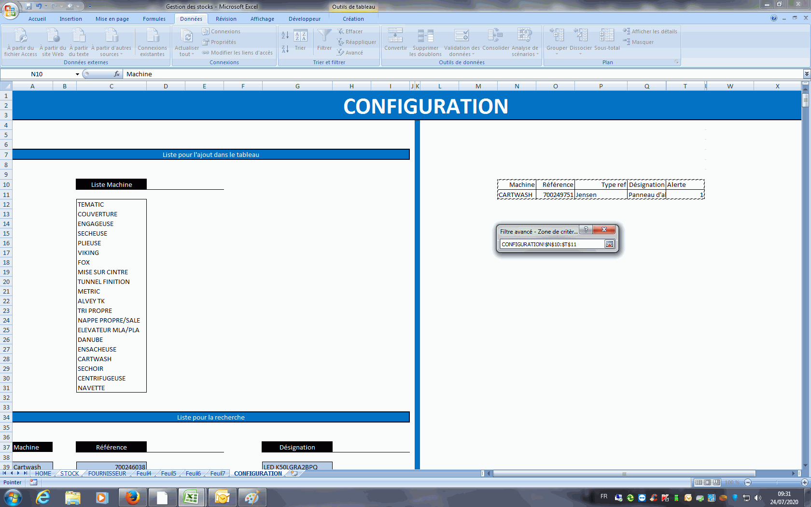The height and width of the screenshot is (507, 811).
Task: Switch to Mise en page tab
Action: click(x=112, y=19)
